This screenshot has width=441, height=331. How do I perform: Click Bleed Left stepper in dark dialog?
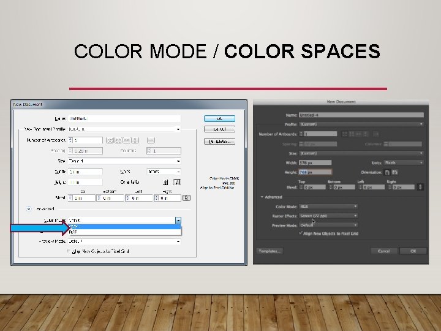tap(361, 187)
